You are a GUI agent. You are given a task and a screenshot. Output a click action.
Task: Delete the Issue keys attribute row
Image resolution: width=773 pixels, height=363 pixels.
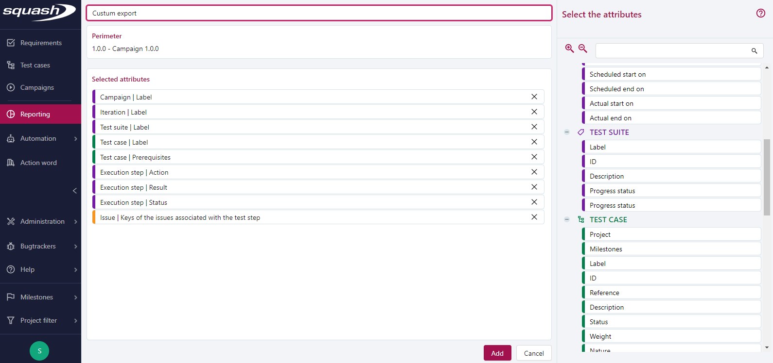point(534,217)
